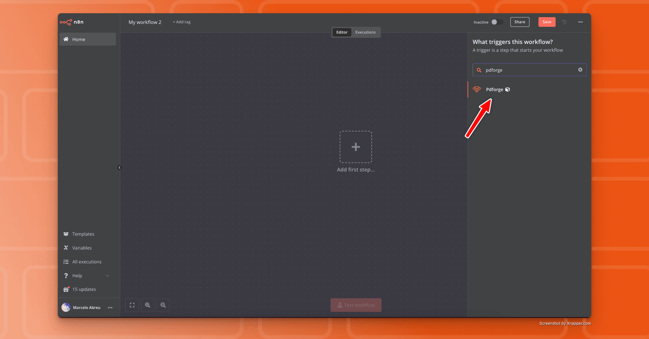Open workflow history icon

click(564, 22)
